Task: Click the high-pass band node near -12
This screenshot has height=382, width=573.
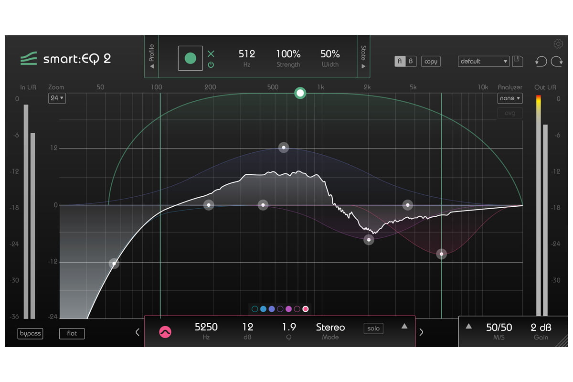Action: click(114, 263)
